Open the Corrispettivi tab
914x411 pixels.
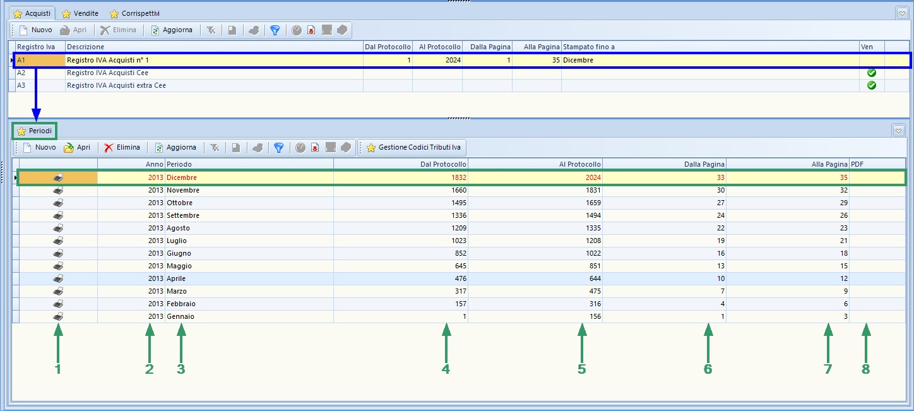(x=134, y=13)
